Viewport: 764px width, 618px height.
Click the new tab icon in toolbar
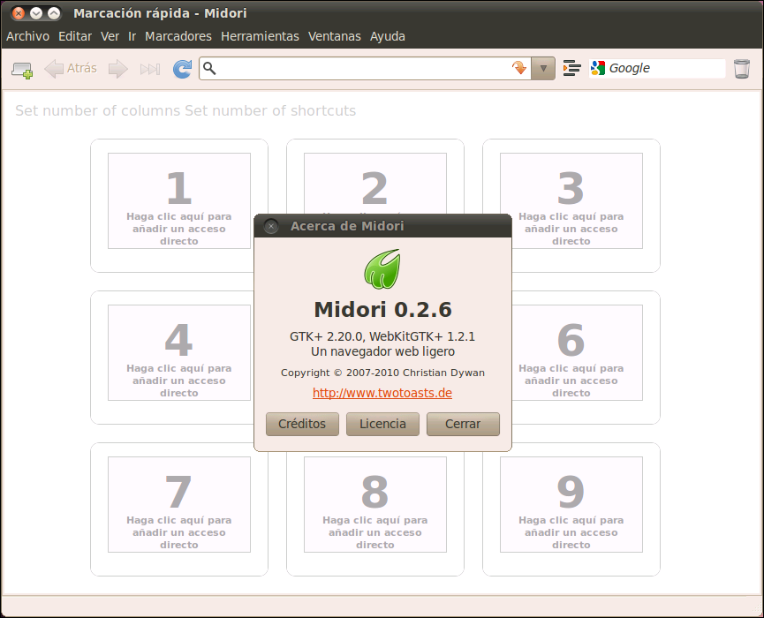coord(22,69)
